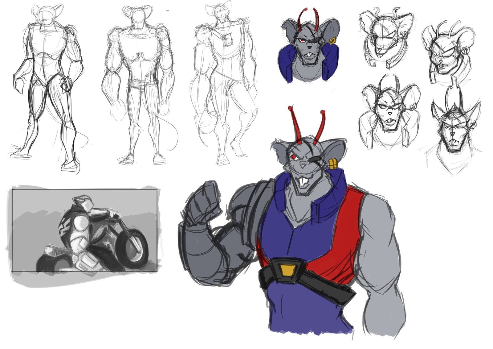This screenshot has height=349, width=493.
Task: Click the gold earring on the large character
Action: tap(332, 163)
